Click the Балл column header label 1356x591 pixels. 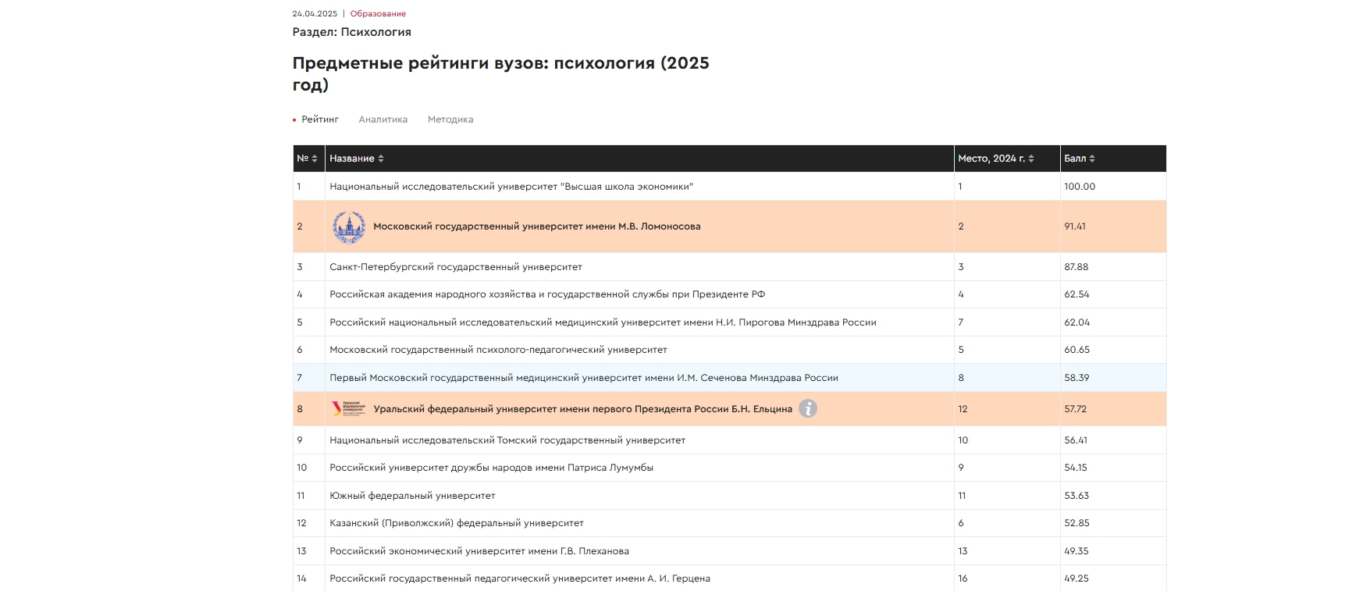tap(1075, 158)
